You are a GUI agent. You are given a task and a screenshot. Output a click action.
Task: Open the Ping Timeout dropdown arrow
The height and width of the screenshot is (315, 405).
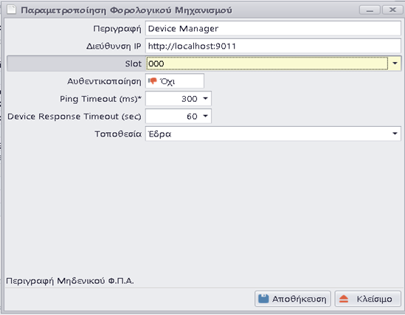[x=205, y=98]
